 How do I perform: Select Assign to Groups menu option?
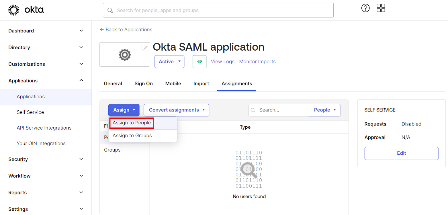pyautogui.click(x=132, y=136)
